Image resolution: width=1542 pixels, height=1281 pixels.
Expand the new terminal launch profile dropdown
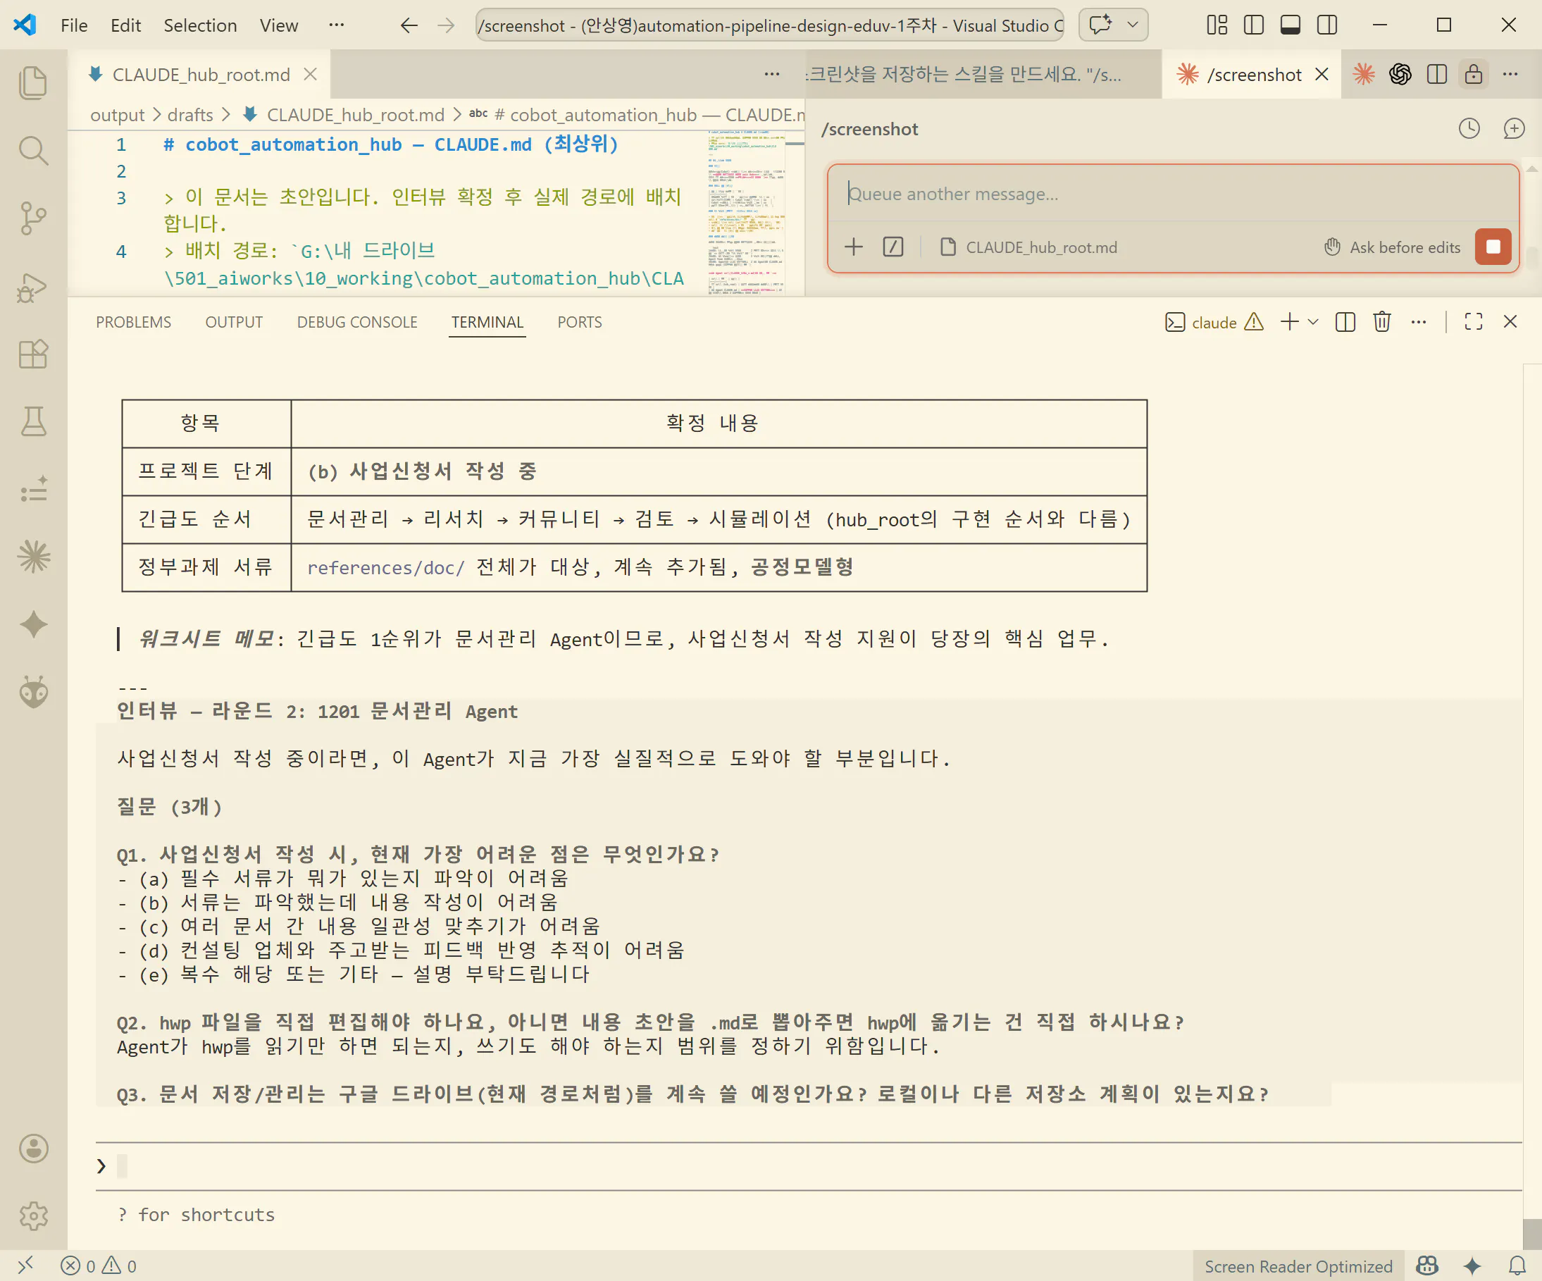click(1314, 322)
